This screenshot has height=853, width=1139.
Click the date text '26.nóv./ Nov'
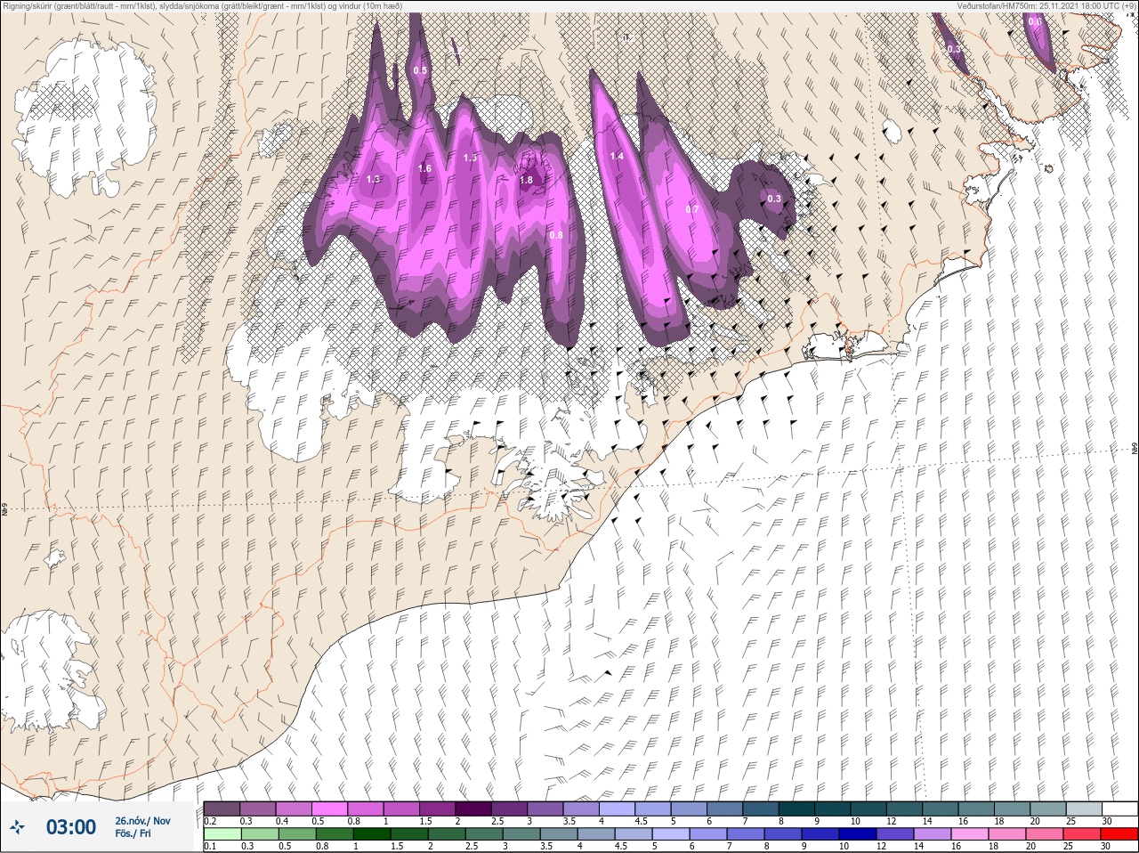pyautogui.click(x=143, y=821)
